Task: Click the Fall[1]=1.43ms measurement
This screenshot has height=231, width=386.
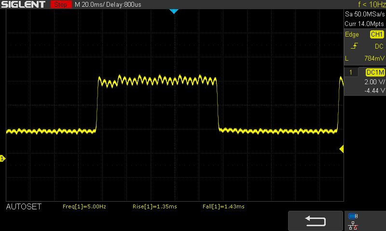Action: 223,206
